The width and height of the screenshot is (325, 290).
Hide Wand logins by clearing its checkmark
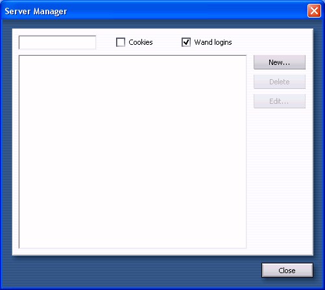[186, 42]
